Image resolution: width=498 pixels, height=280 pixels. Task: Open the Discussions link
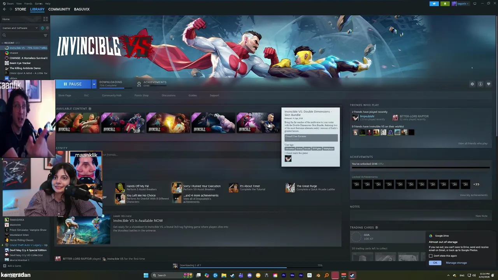[168, 95]
